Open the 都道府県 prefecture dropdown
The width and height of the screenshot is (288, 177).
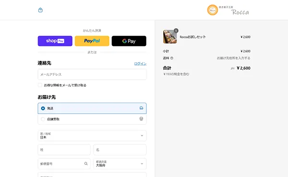pos(120,164)
